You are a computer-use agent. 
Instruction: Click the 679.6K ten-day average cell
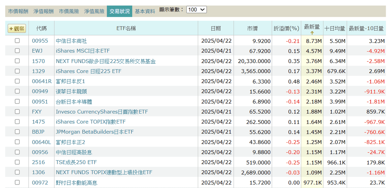click(336, 71)
